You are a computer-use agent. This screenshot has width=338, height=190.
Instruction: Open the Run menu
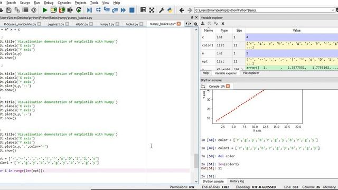point(37,3)
